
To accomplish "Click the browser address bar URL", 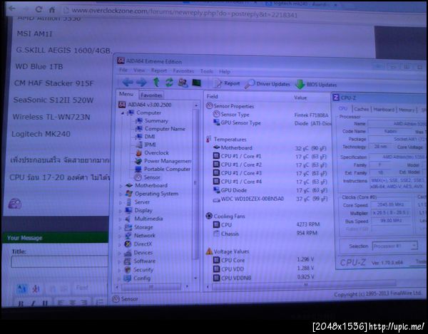I will point(184,12).
